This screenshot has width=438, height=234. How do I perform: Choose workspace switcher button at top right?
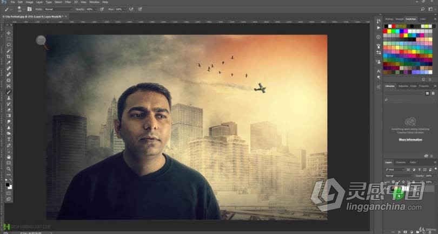tap(430, 9)
